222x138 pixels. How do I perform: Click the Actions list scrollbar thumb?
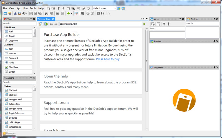point(34,89)
